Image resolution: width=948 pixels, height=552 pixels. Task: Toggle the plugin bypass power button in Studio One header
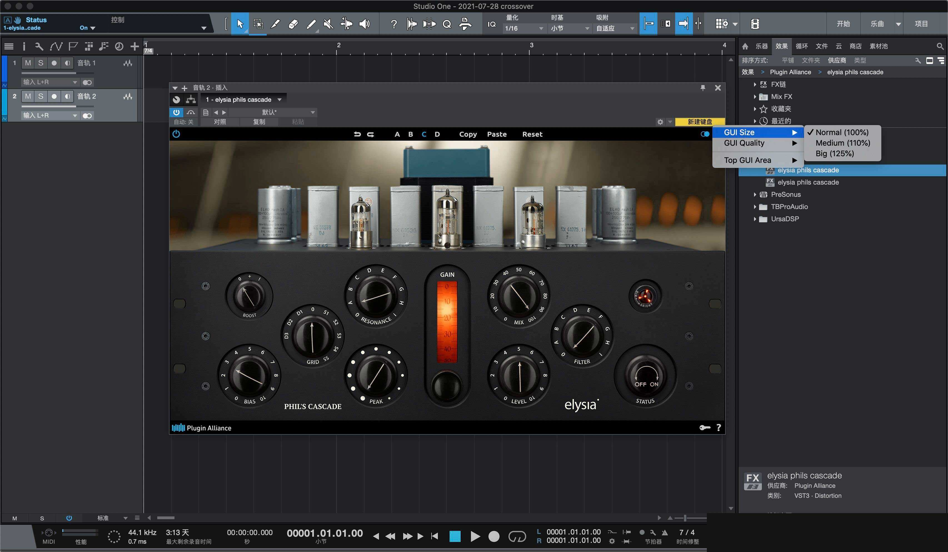(x=176, y=112)
